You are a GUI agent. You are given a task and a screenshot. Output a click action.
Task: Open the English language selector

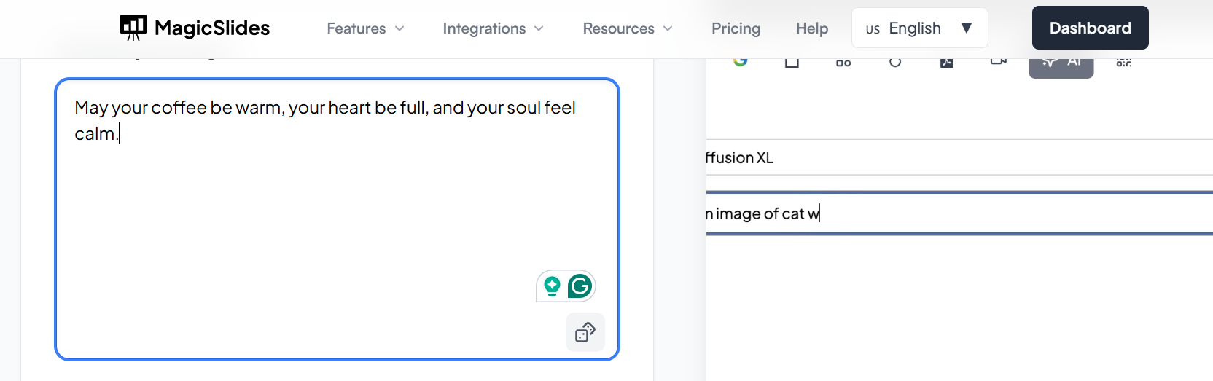pyautogui.click(x=919, y=28)
